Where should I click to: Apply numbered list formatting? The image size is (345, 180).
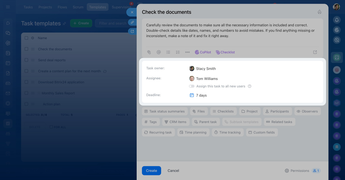click(178, 52)
